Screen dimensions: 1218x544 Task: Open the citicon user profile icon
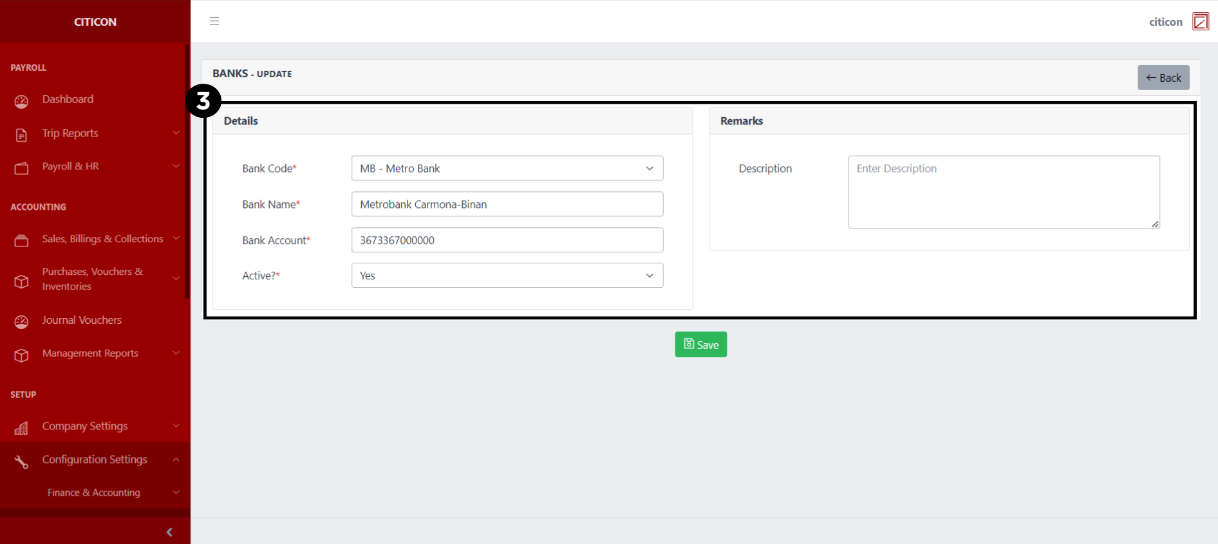[x=1200, y=21]
